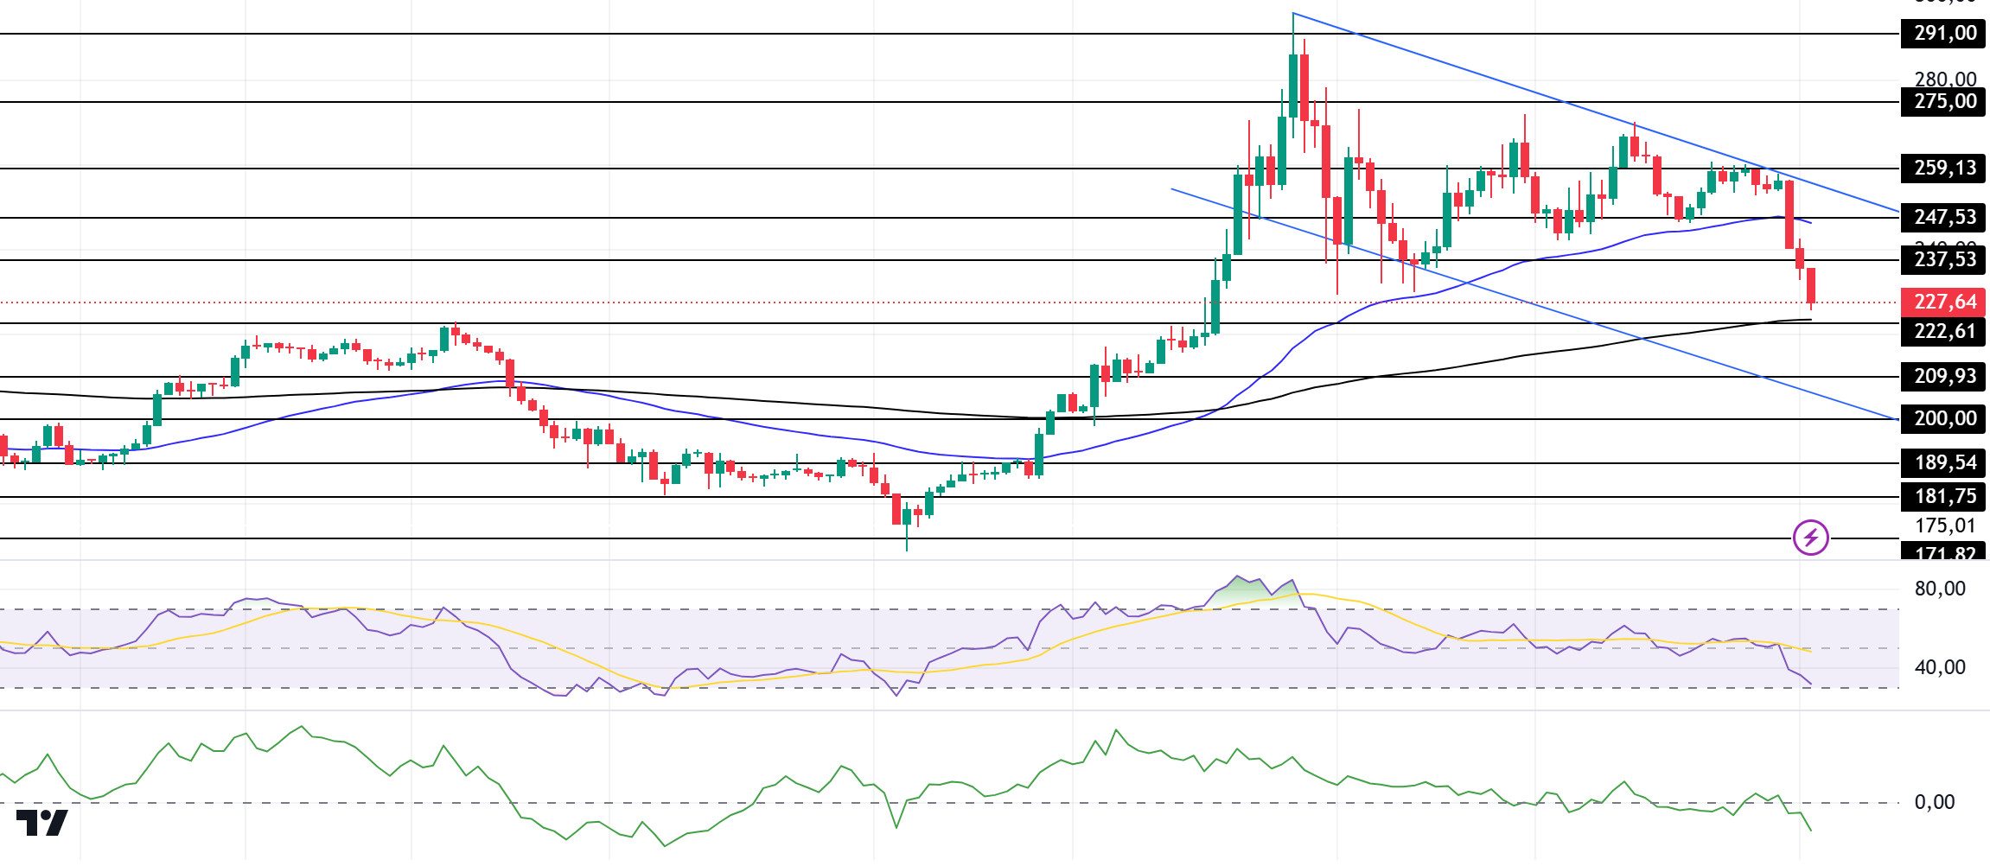
Task: Click the purple lightning bolt icon
Action: point(1810,538)
